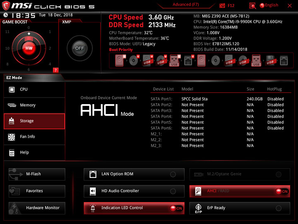Click the Device List column header
Viewport: 298px width, 224px height.
click(x=163, y=89)
